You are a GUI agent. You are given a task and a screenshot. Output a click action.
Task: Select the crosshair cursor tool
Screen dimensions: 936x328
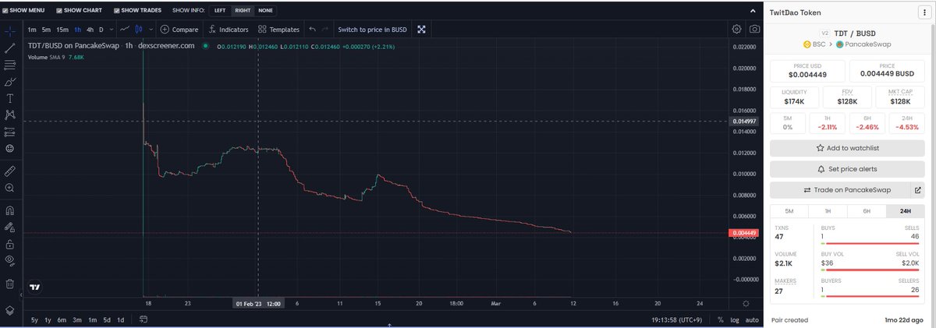tap(10, 30)
